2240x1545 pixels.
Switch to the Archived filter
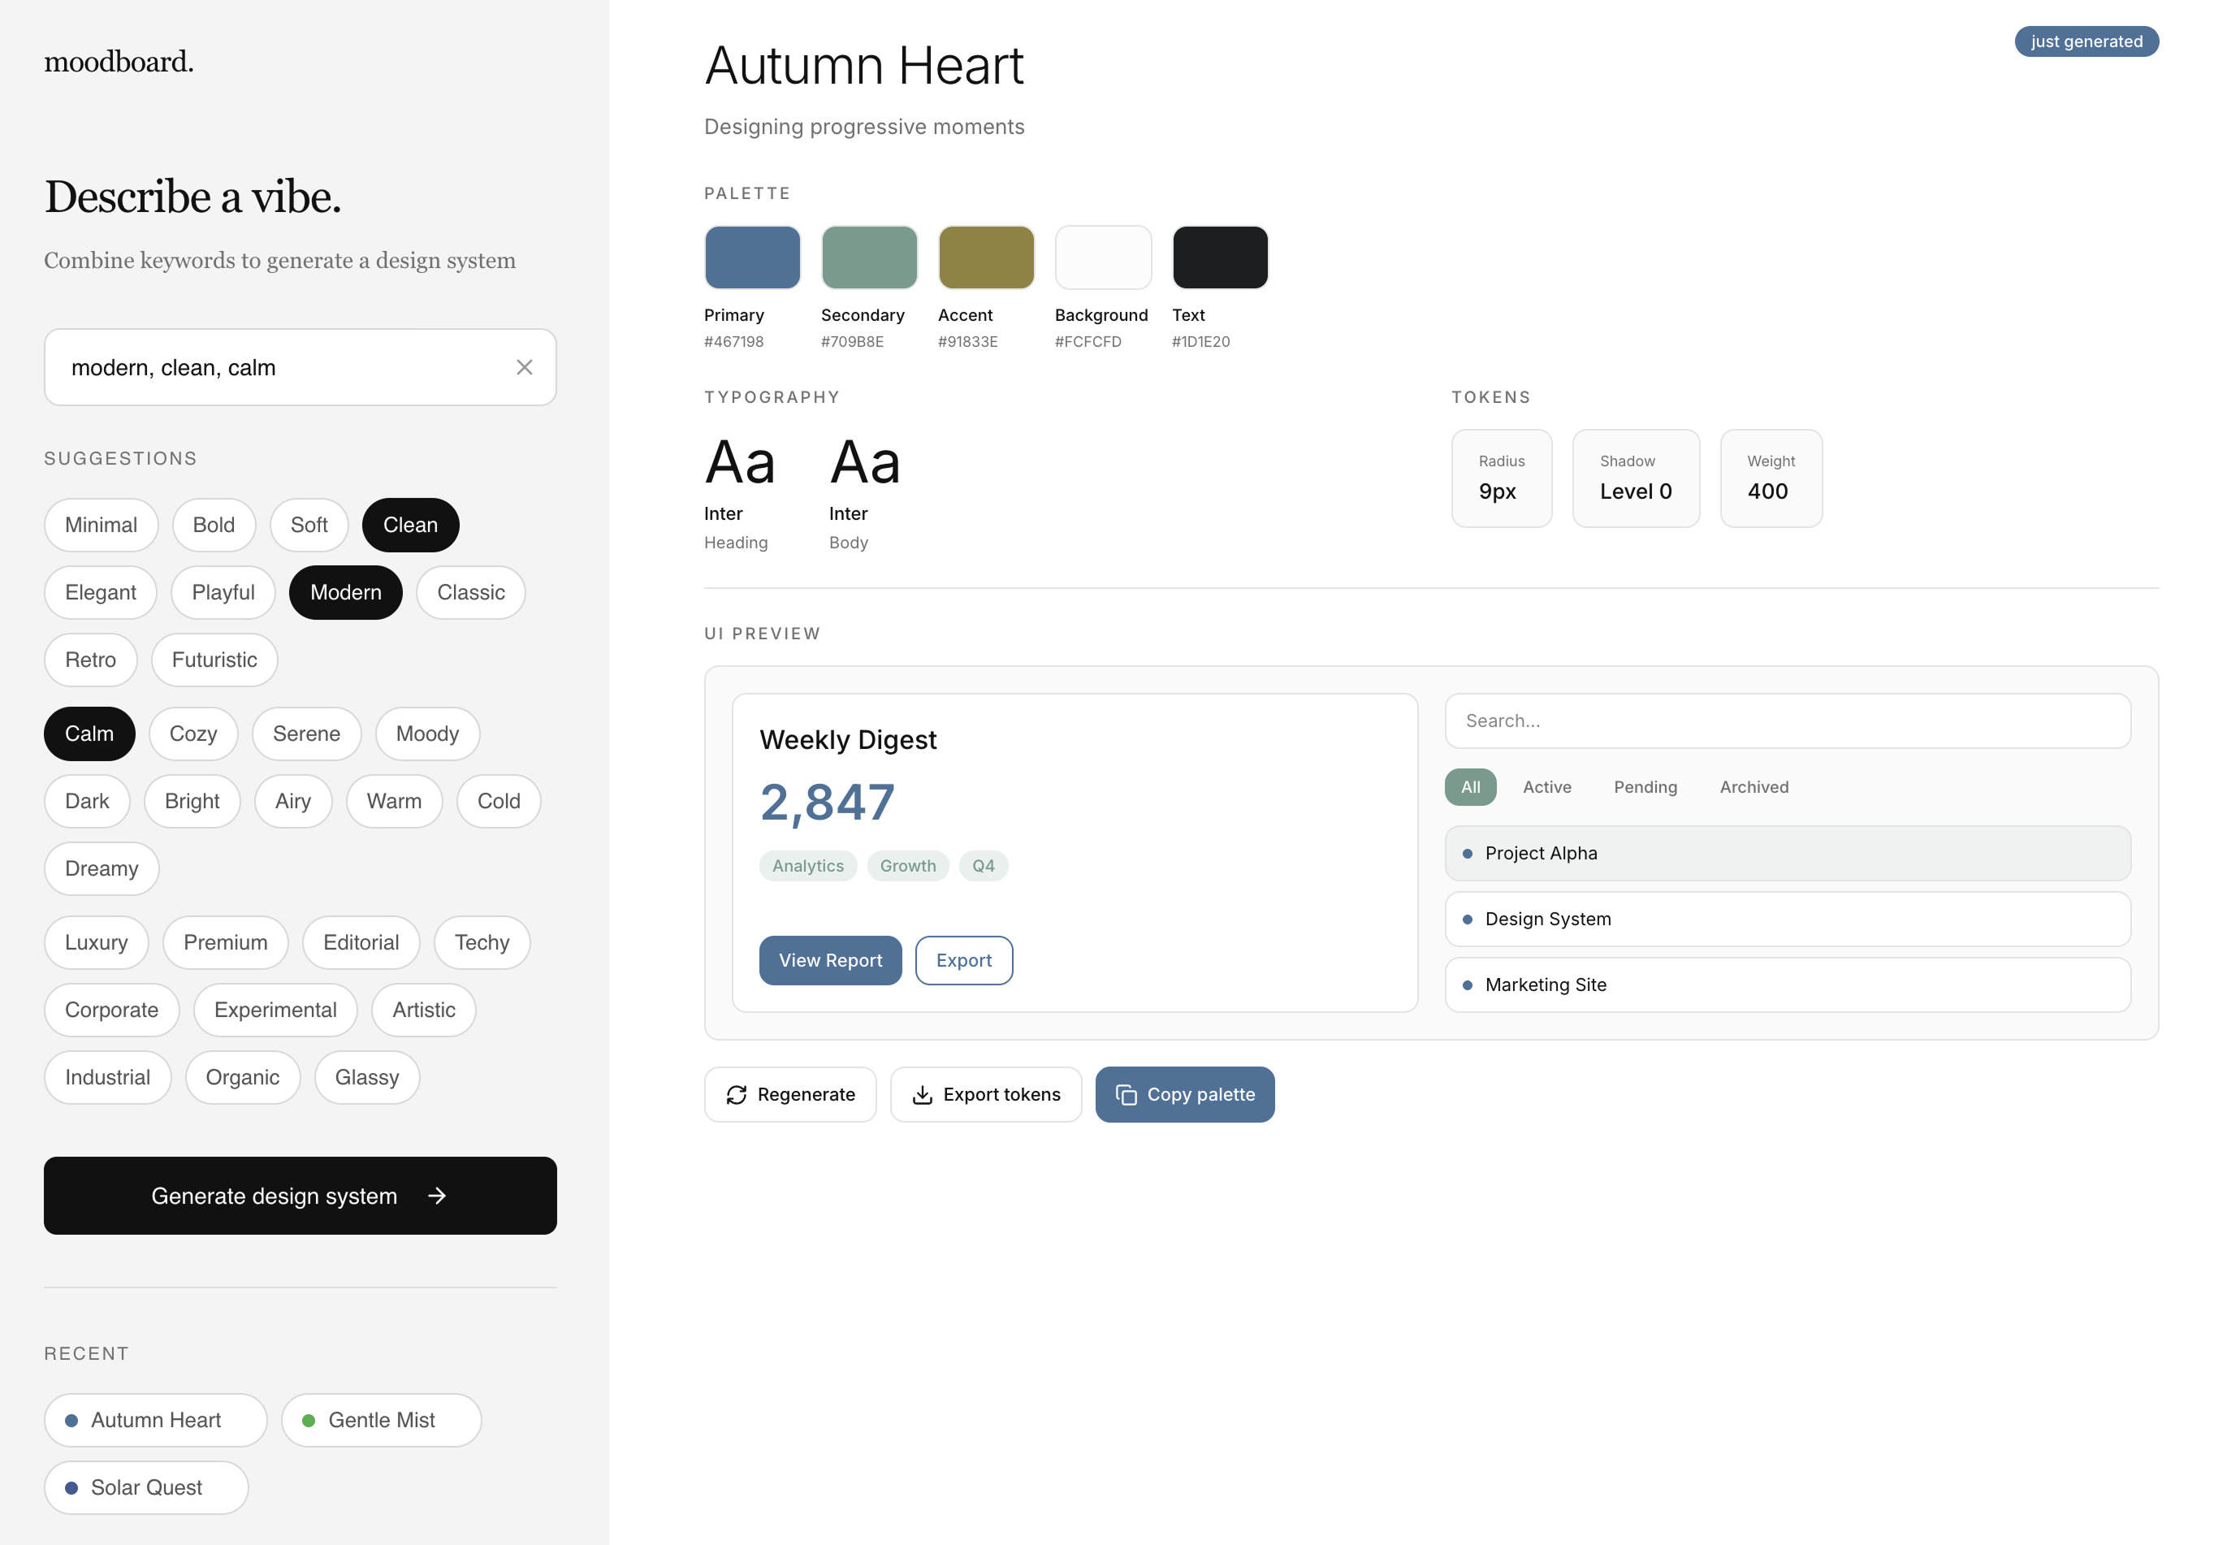click(x=1754, y=787)
